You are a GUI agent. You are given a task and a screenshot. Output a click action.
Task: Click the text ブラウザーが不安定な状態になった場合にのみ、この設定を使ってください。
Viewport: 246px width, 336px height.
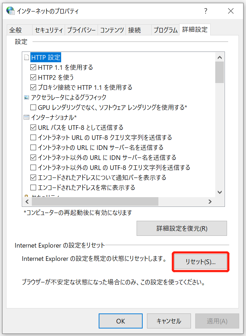[113, 282]
